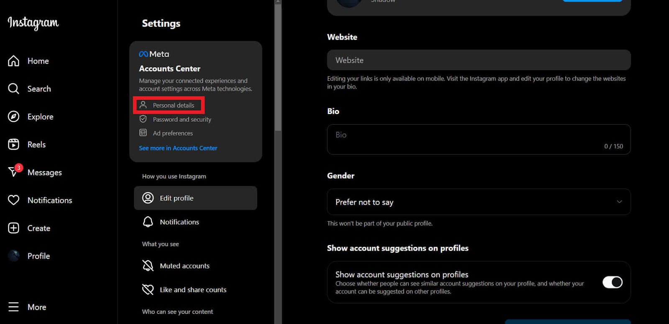Click the Personal details person icon
The width and height of the screenshot is (669, 324).
click(x=143, y=105)
